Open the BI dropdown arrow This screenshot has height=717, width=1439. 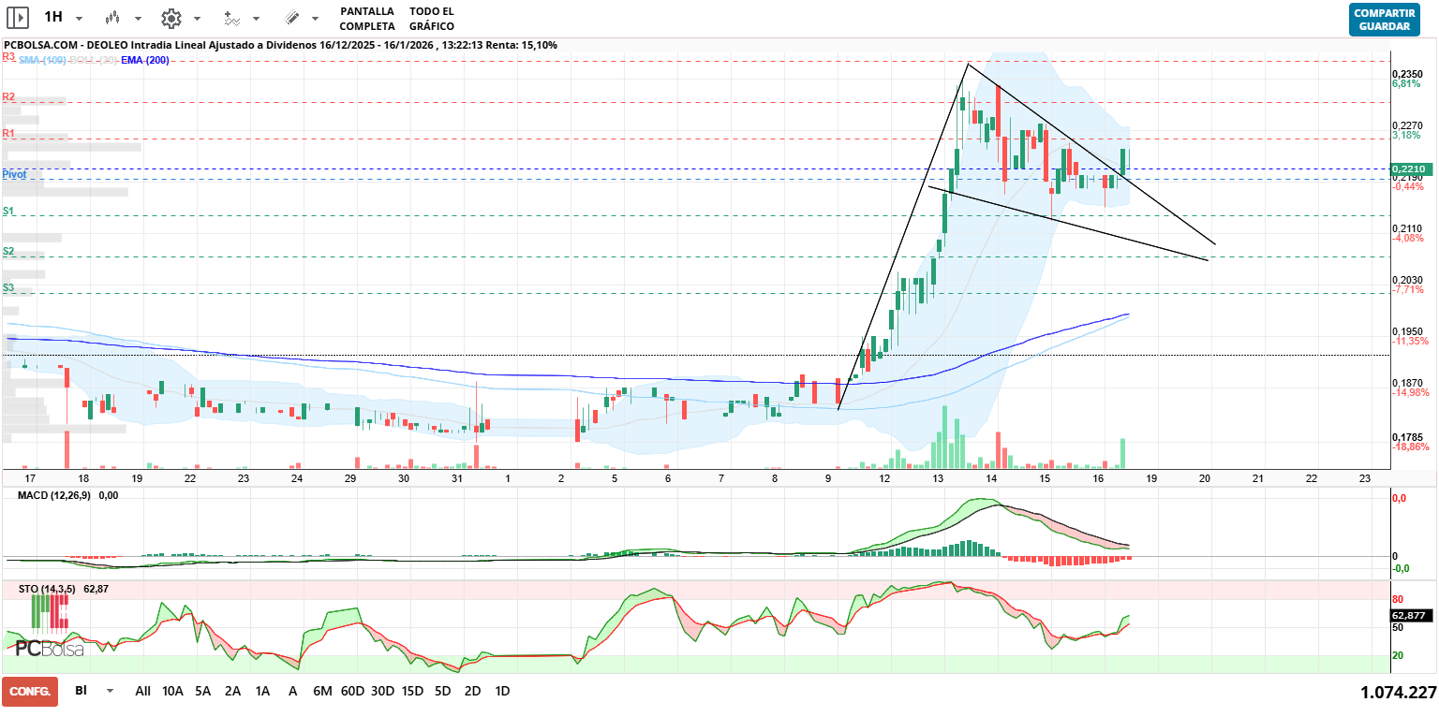(x=111, y=691)
